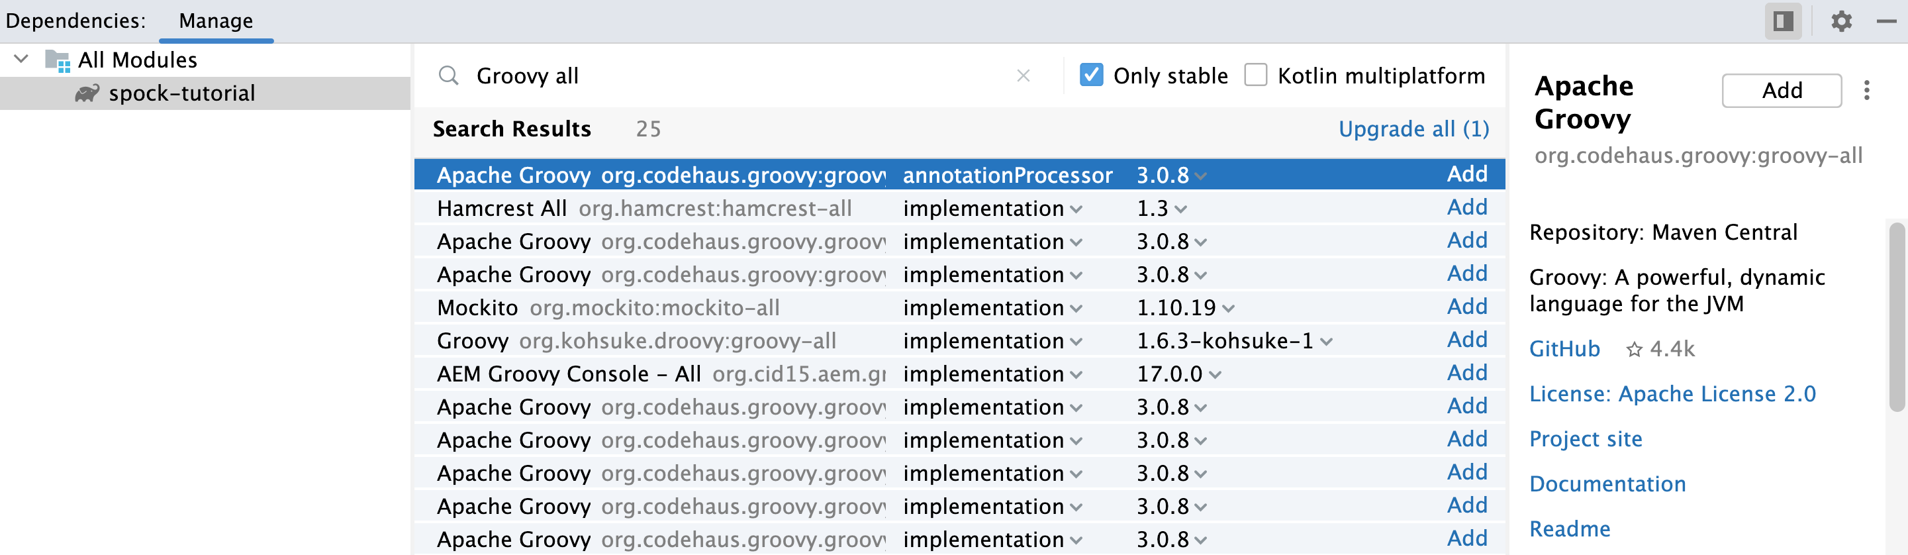This screenshot has width=1908, height=555.
Task: Click the search magnifier icon
Action: coord(448,76)
